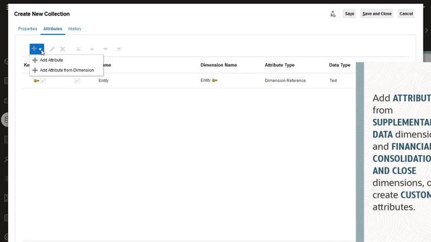The width and height of the screenshot is (431, 242).
Task: Click the Dimension Reference cell
Action: pyautogui.click(x=285, y=81)
